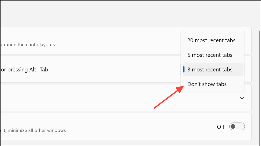
Task: Click the "arrange them into layouts" description
Action: (x=28, y=45)
